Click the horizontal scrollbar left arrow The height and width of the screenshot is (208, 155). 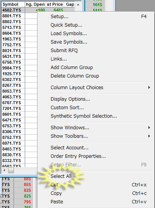(x=4, y=170)
